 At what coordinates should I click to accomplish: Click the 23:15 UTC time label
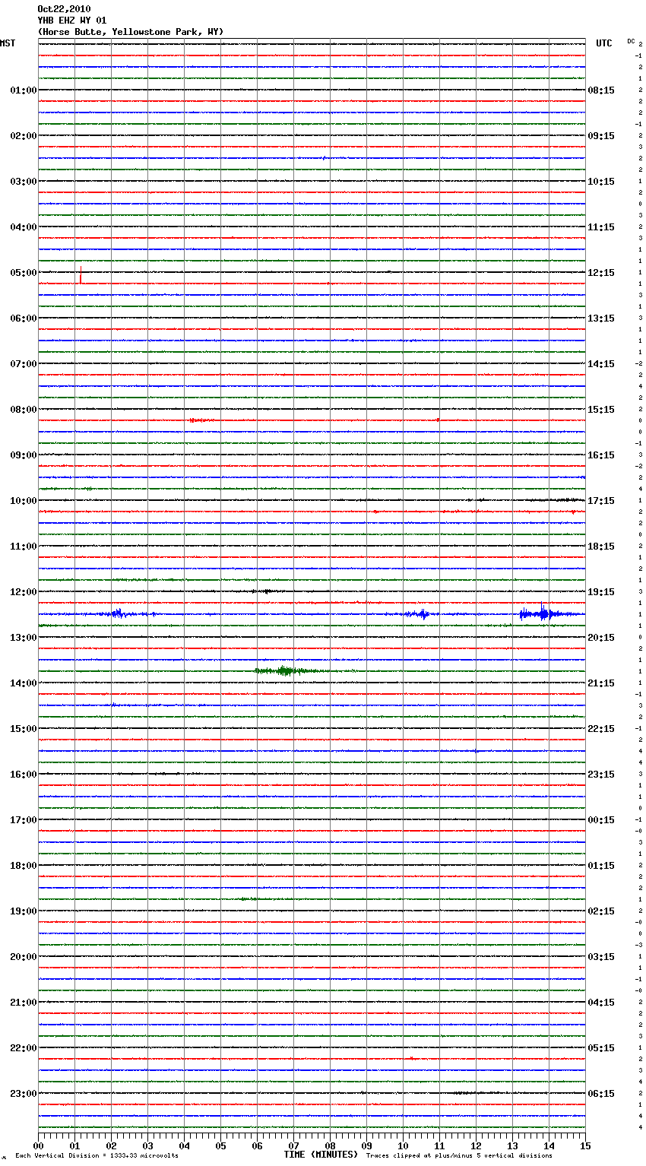point(601,775)
